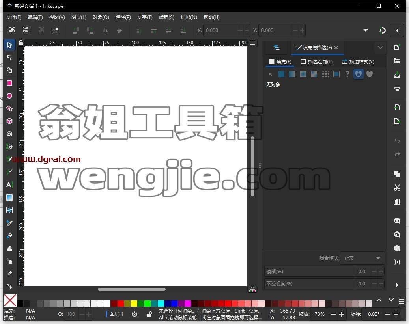This screenshot has height=324, width=409.
Task: Decrease zoom with the minus button
Action: (x=333, y=315)
